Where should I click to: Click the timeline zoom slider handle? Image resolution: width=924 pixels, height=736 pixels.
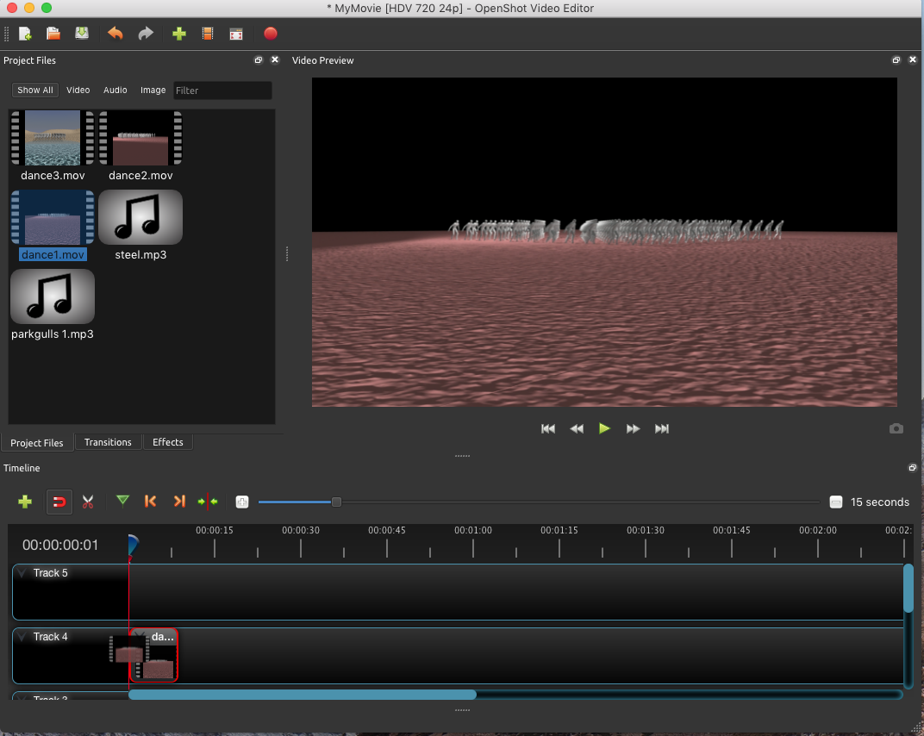click(x=336, y=502)
